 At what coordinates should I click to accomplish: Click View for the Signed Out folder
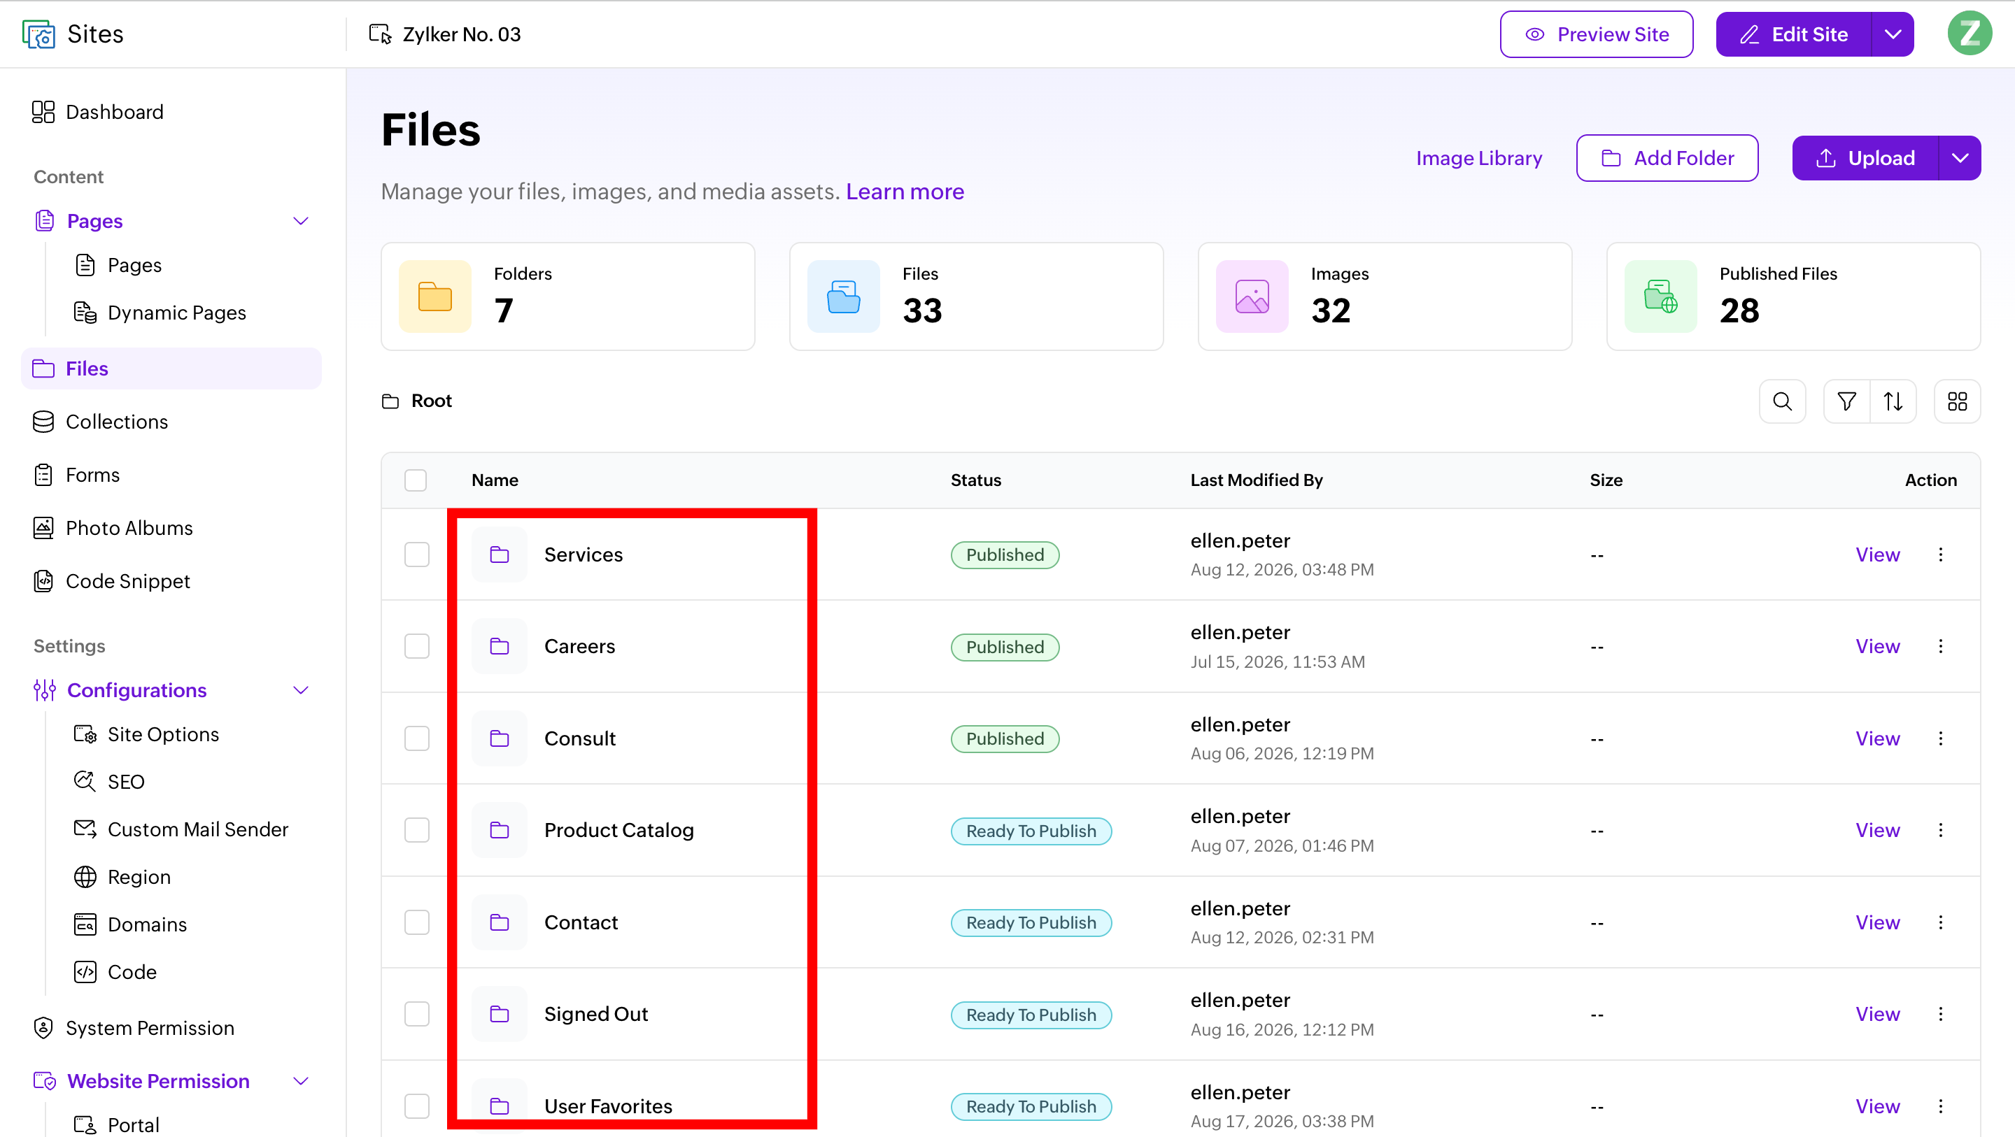point(1877,1013)
